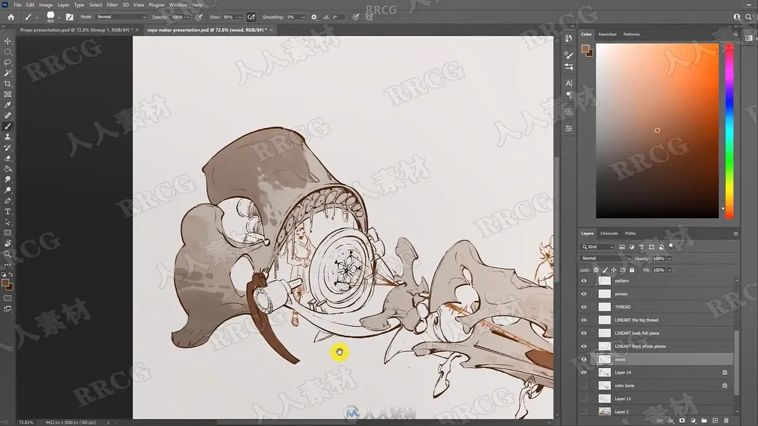The width and height of the screenshot is (758, 426).
Task: Select the Move tool
Action: click(x=8, y=41)
